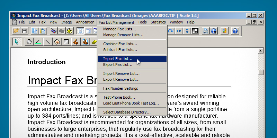
Task: Click the Save floppy disk icon
Action: pyautogui.click(x=24, y=31)
